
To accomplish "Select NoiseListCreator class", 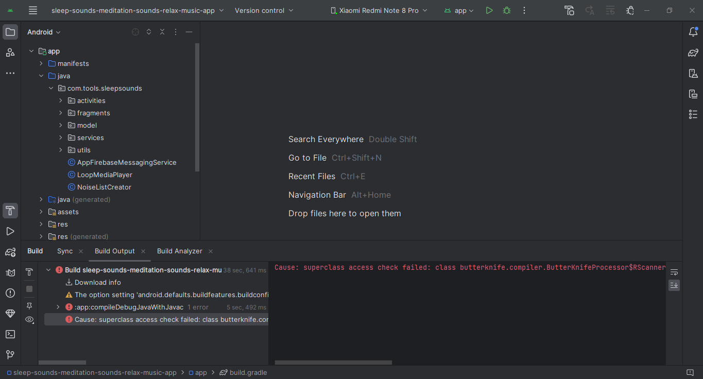I will pos(104,187).
